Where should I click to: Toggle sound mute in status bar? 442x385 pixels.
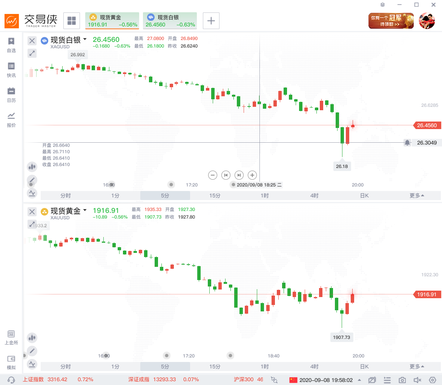click(x=417, y=380)
